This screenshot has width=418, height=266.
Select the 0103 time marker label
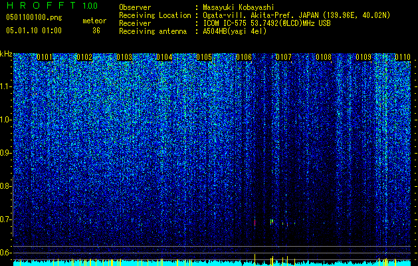coord(124,57)
